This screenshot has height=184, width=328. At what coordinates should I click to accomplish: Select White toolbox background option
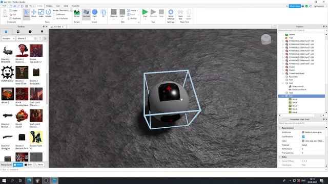(x=18, y=165)
